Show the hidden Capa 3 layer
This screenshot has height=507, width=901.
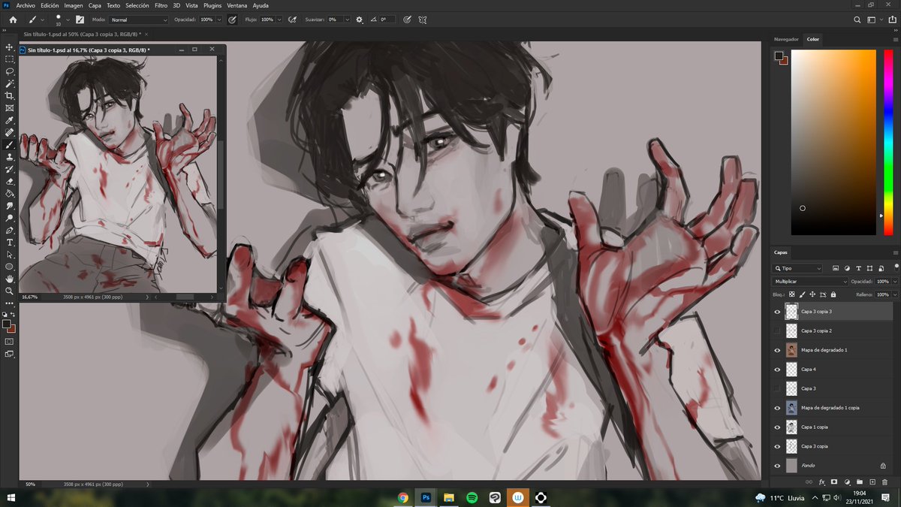point(777,388)
